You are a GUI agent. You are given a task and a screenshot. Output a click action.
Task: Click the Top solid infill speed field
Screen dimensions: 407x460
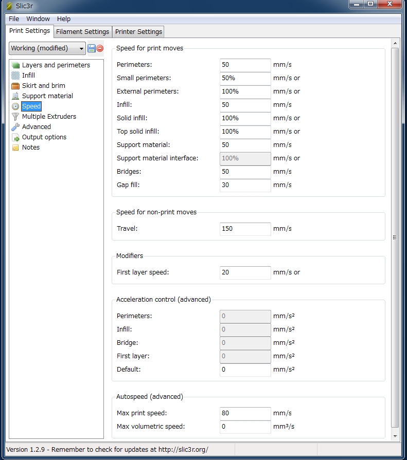[245, 132]
